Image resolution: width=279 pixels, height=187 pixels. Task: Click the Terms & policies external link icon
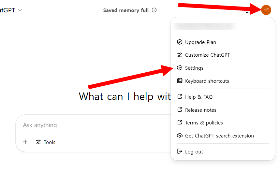[x=180, y=122]
